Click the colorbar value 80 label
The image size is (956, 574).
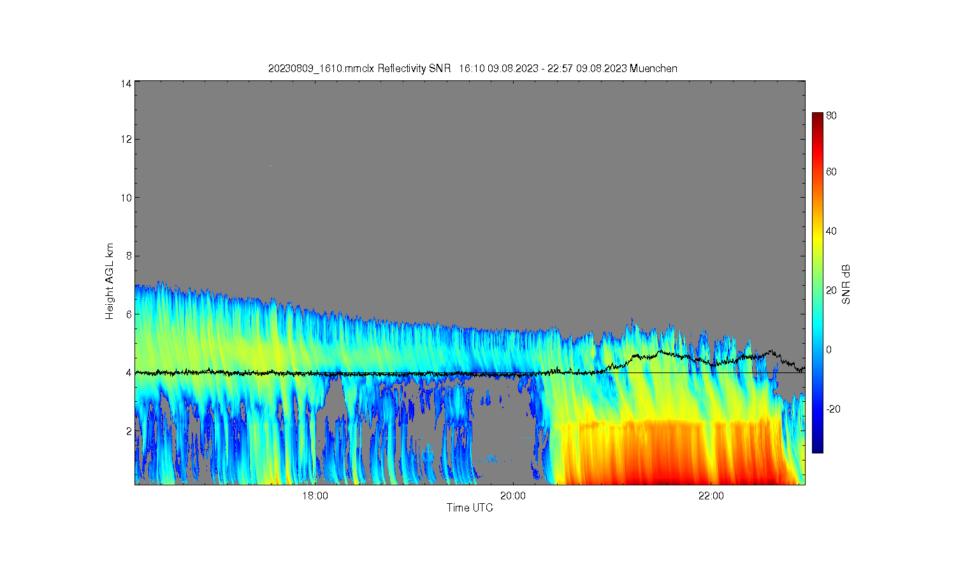click(831, 116)
